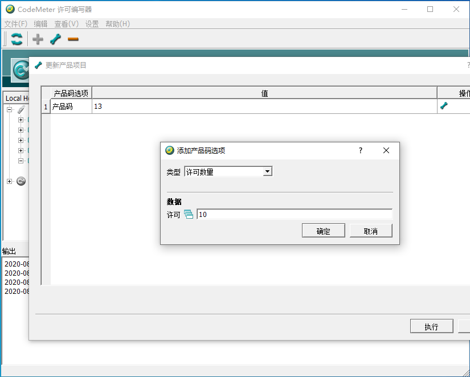Click wrench icon in 产品码 row action column
The height and width of the screenshot is (377, 470).
click(444, 106)
